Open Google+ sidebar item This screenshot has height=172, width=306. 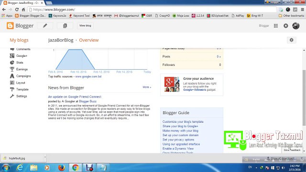click(x=19, y=56)
